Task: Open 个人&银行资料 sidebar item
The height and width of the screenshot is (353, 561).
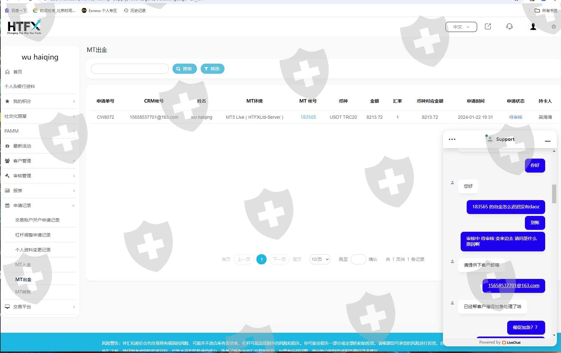Action: tap(20, 86)
